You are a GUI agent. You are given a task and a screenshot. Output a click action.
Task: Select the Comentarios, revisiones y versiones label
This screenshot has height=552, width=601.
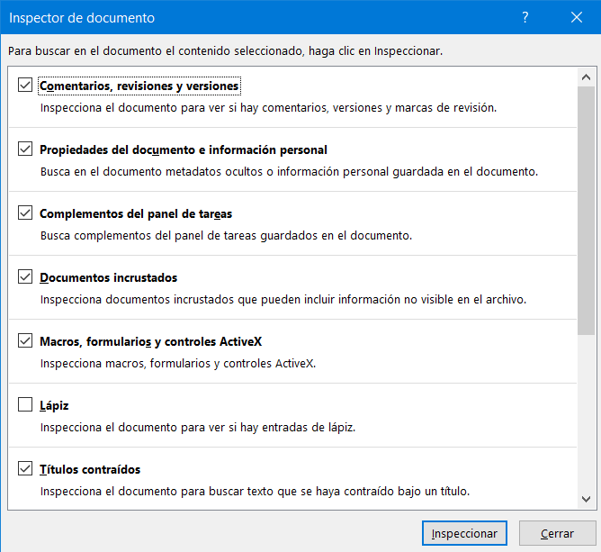[x=139, y=86]
